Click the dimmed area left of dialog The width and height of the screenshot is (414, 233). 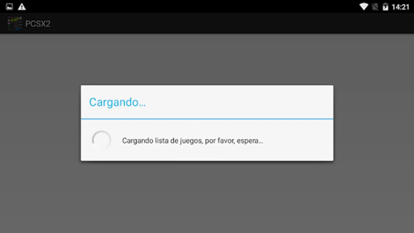point(40,123)
